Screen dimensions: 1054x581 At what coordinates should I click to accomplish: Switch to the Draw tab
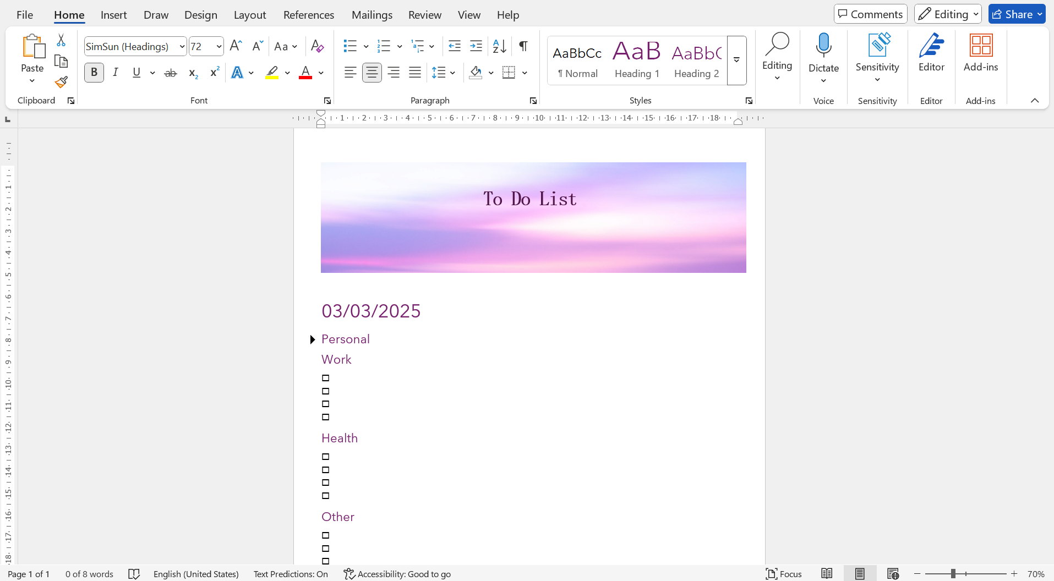(156, 15)
